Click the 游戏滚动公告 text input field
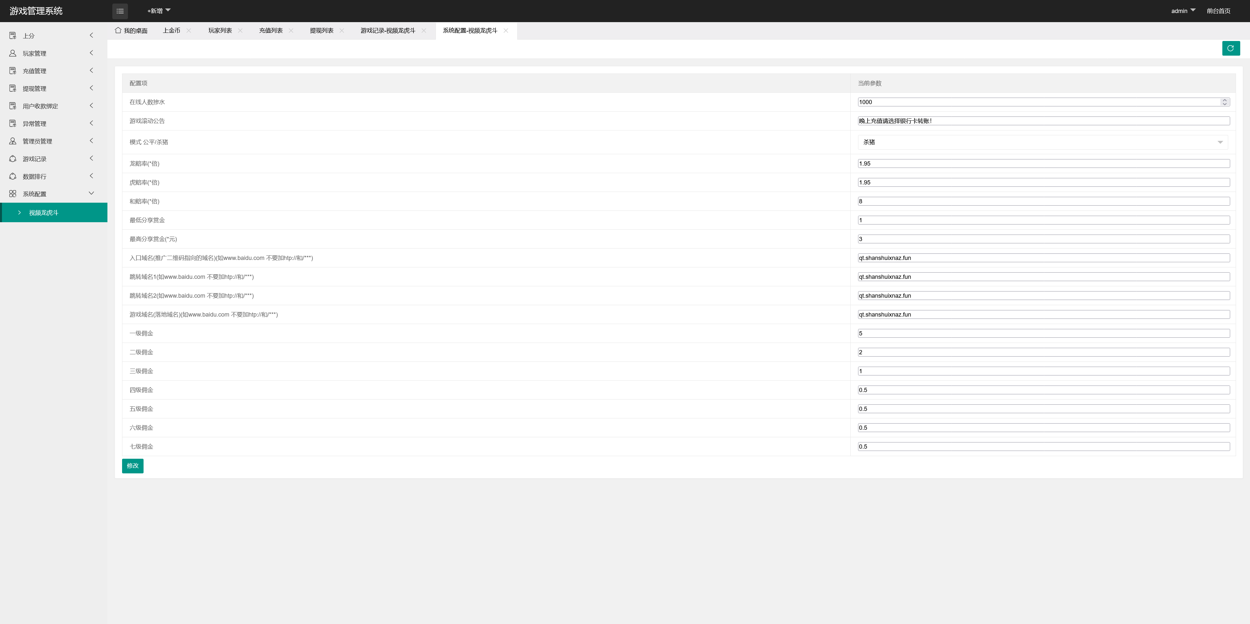 tap(1043, 121)
